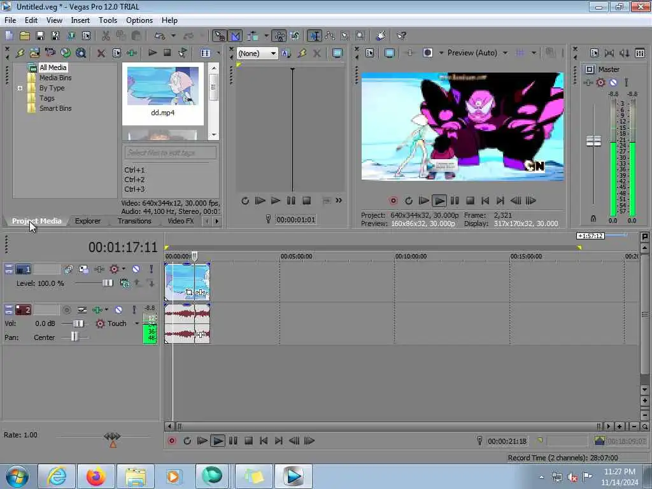Invert phase on audio track 2
Viewport: 652px width, 489px height.
pos(82,310)
